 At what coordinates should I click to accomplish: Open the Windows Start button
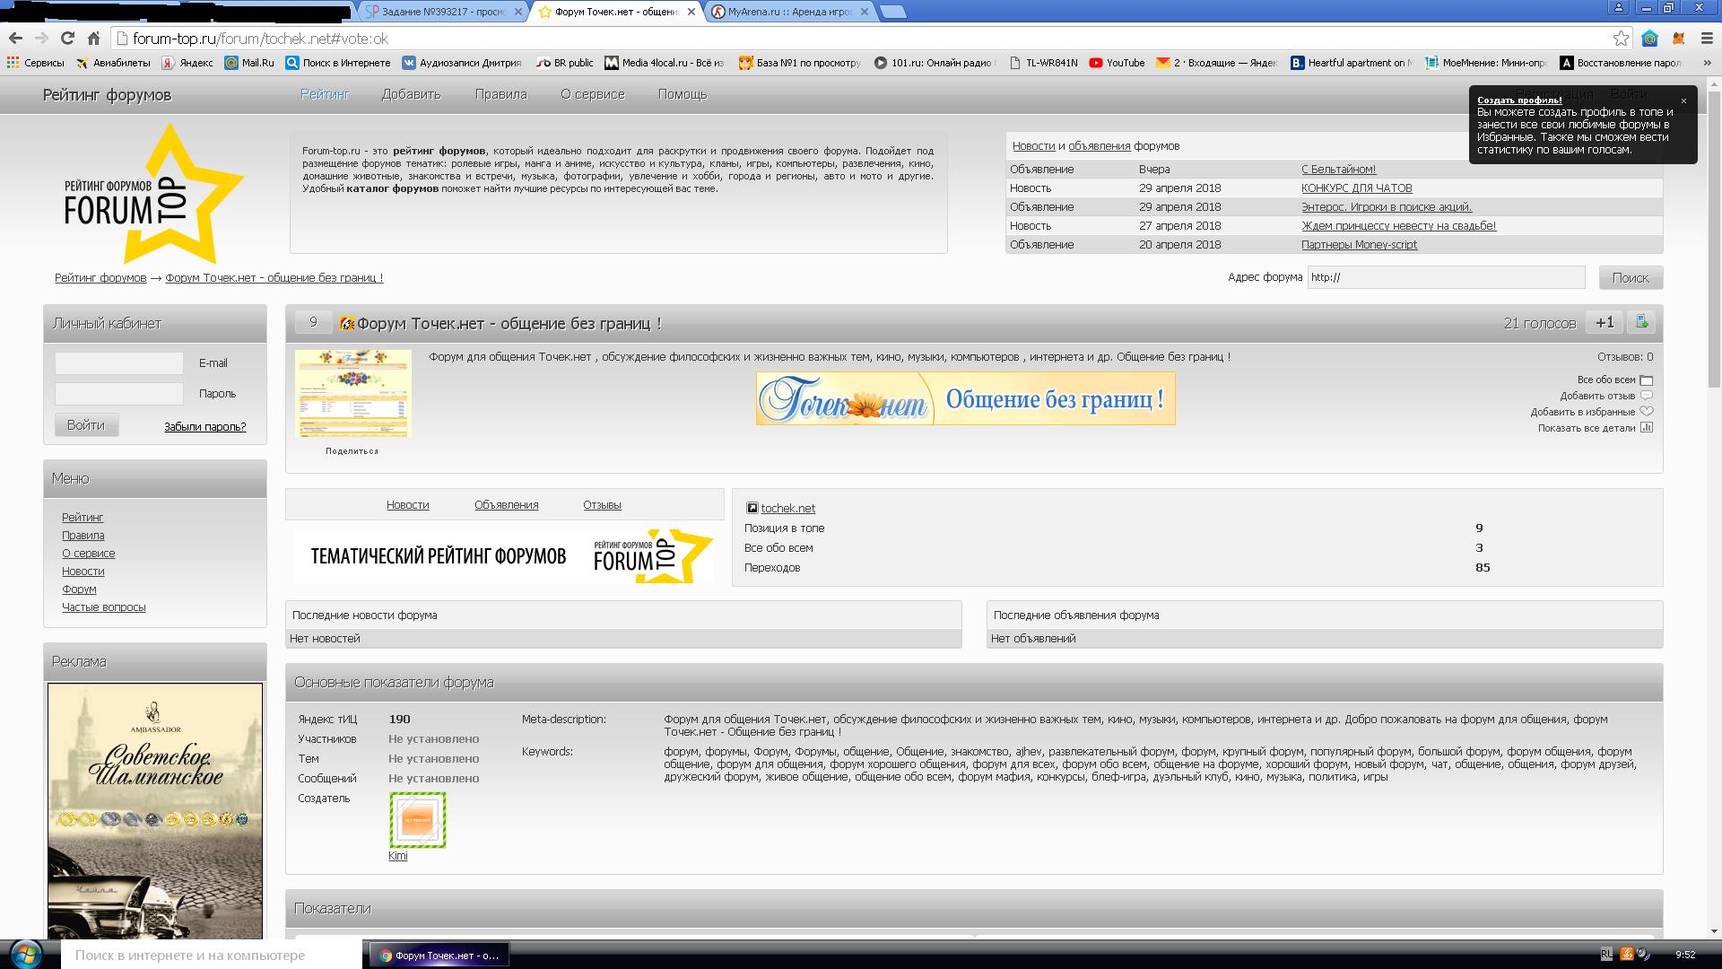coord(24,954)
